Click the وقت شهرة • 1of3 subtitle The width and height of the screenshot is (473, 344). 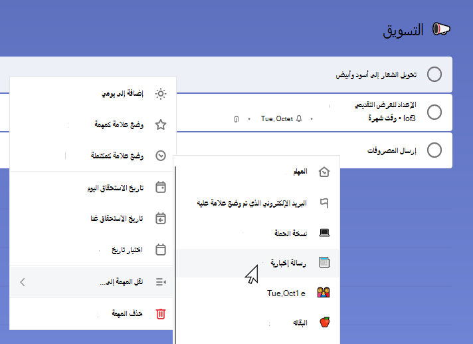[392, 118]
